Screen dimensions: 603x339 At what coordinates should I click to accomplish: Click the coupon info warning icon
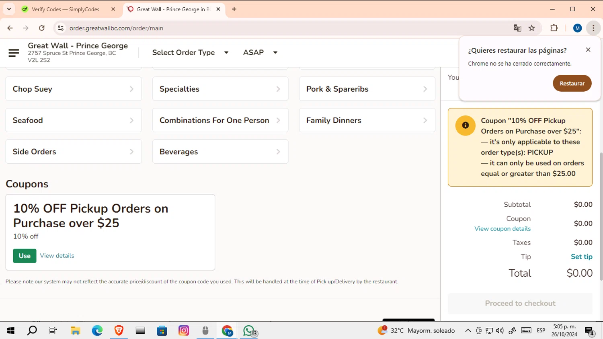tap(466, 125)
